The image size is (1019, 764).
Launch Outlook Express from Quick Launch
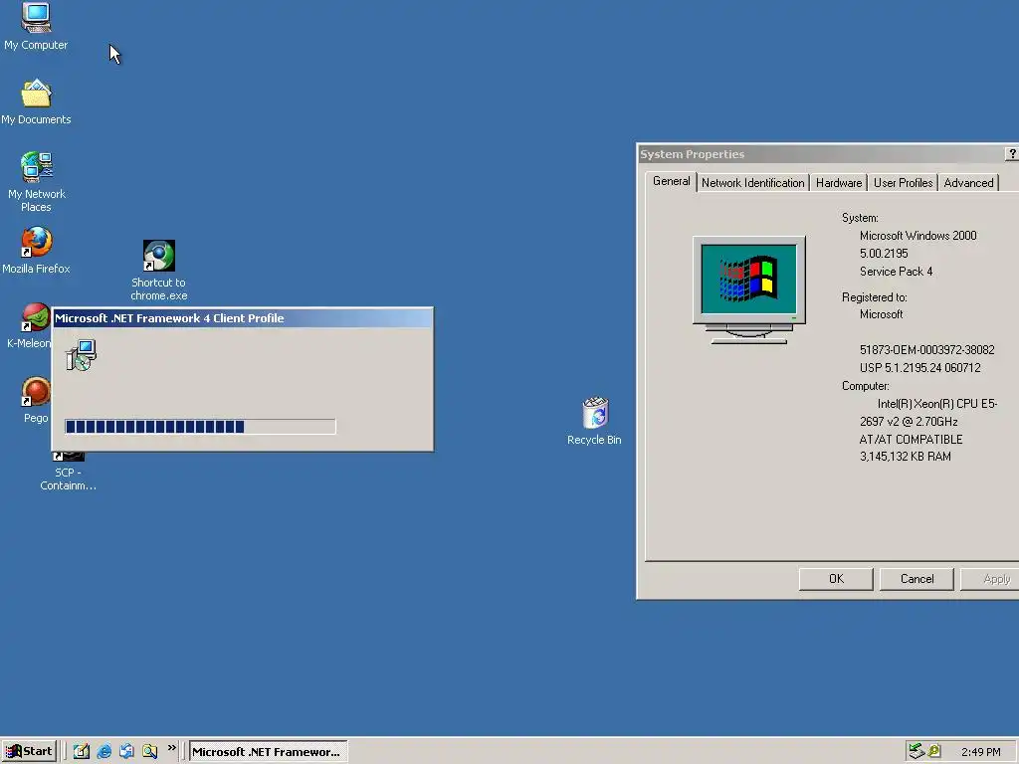[x=126, y=752]
